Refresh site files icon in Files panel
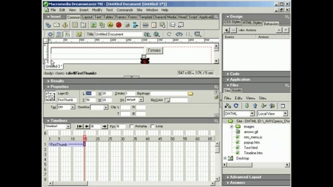Image resolution: width=333 pixels, height=187 pixels. click(x=236, y=106)
